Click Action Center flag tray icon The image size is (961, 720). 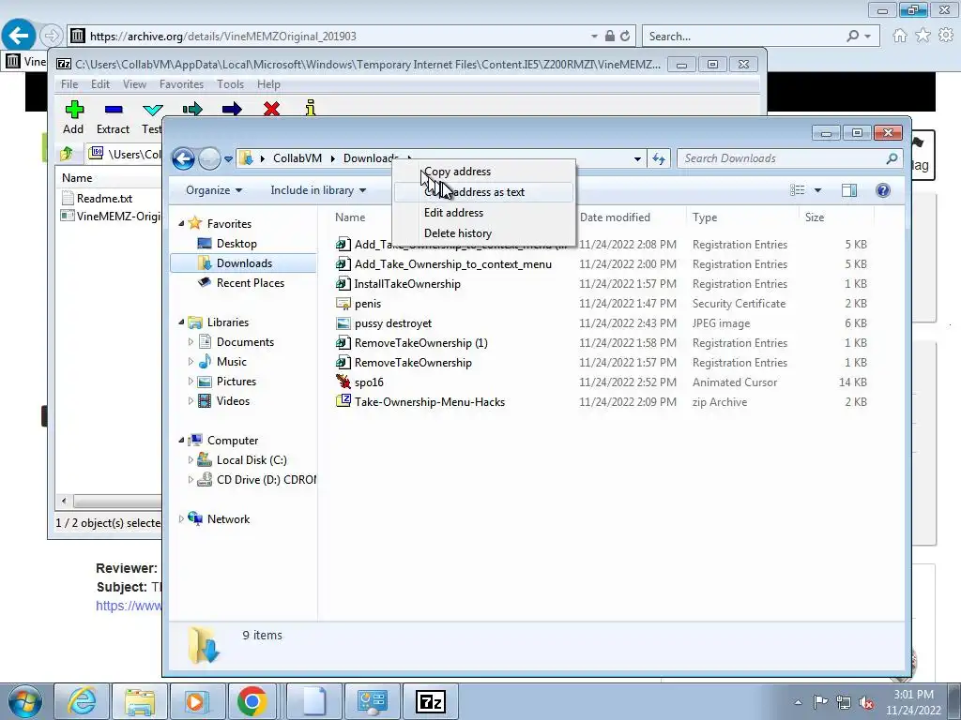[x=820, y=701]
